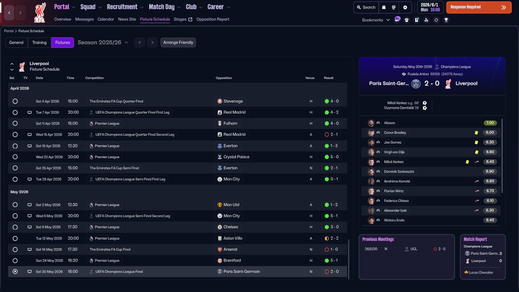Click the clipboard alert icon in bookmarks bar
This screenshot has height=292, width=519.
tap(416, 20)
